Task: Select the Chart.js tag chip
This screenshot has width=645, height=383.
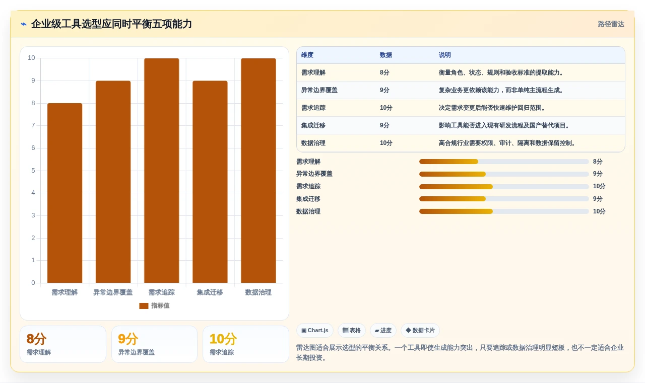Action: click(x=315, y=331)
